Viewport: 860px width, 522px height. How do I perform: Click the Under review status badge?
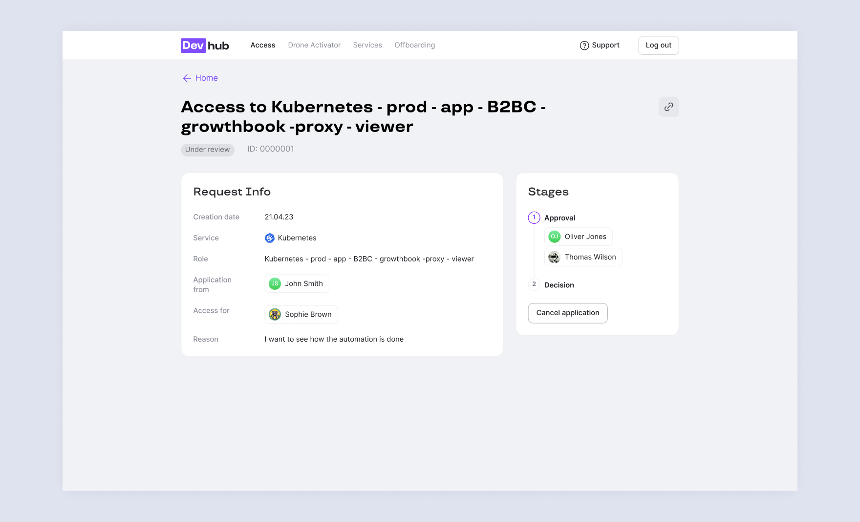pos(208,150)
